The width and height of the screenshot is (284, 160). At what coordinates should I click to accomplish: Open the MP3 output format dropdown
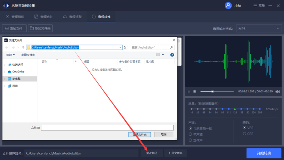(259, 29)
